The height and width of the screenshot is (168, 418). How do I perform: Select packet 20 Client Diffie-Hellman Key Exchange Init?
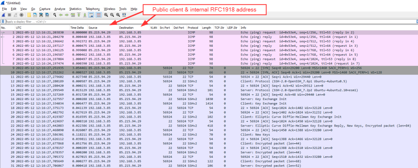209,117
